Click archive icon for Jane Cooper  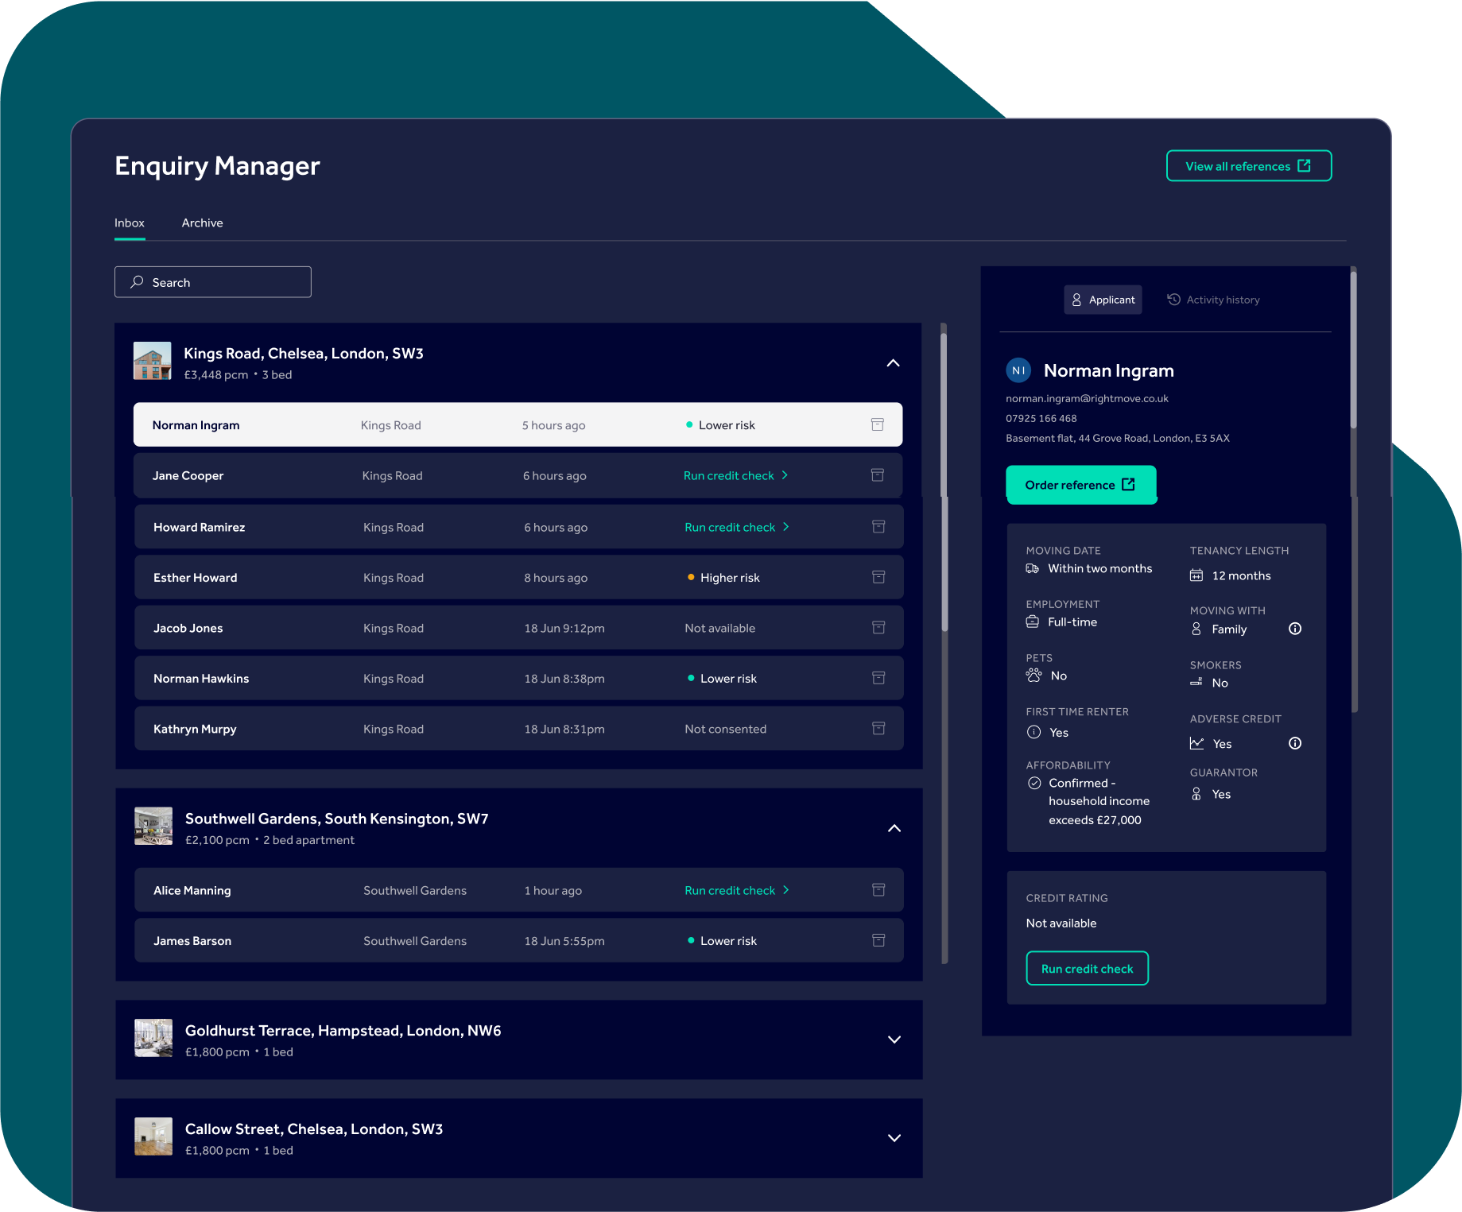tap(877, 475)
